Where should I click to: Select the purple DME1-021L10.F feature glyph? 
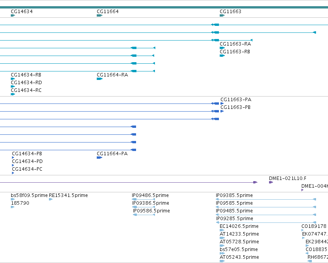pyautogui.click(x=271, y=182)
